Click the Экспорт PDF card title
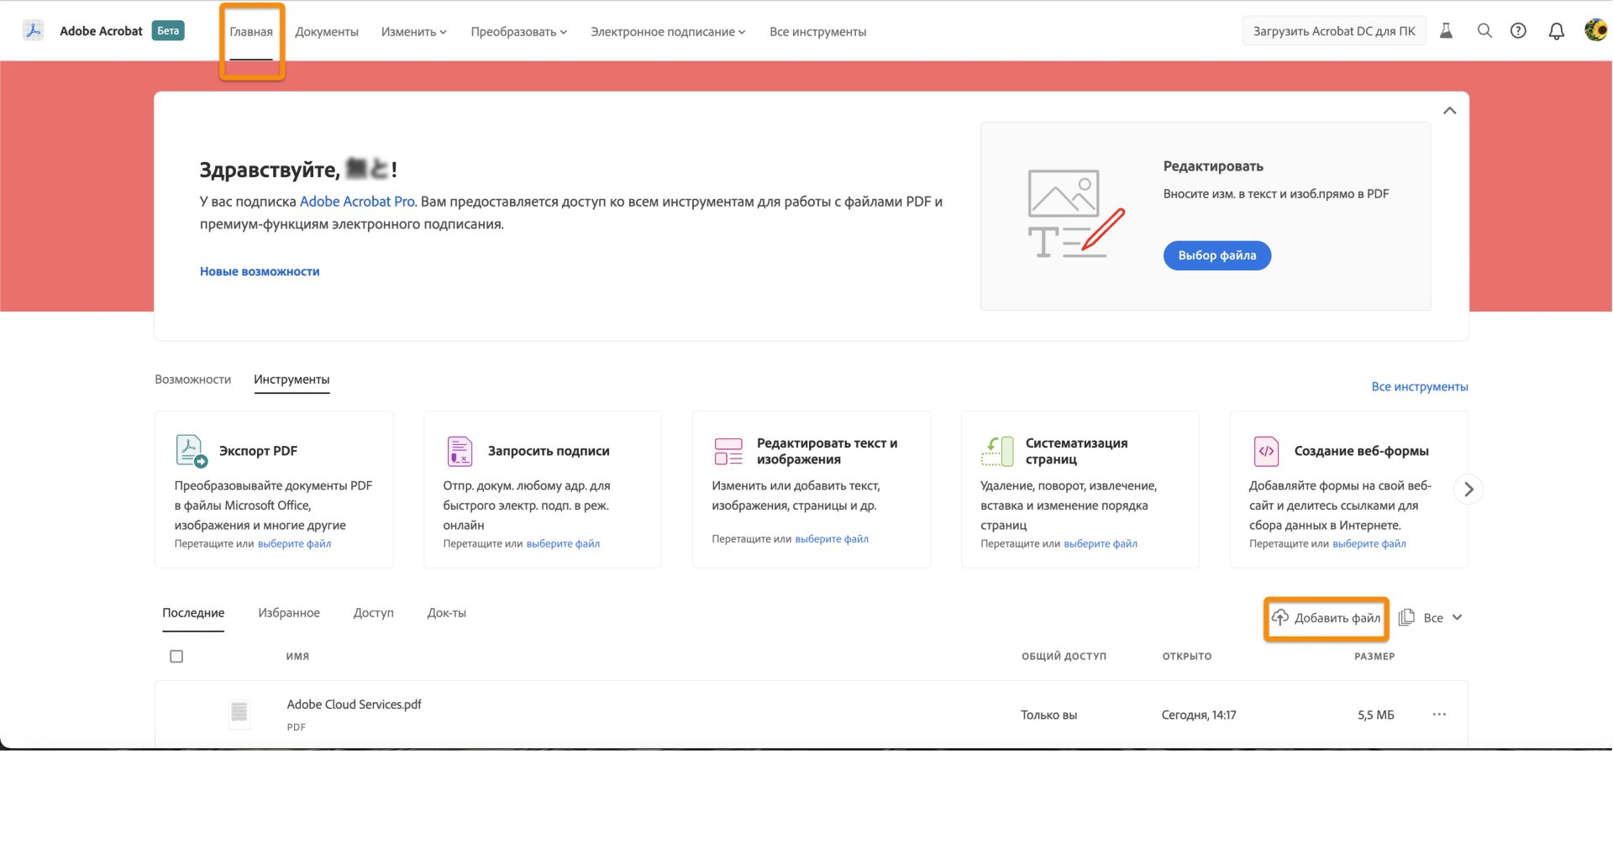Image resolution: width=1613 pixels, height=849 pixels. pos(258,451)
